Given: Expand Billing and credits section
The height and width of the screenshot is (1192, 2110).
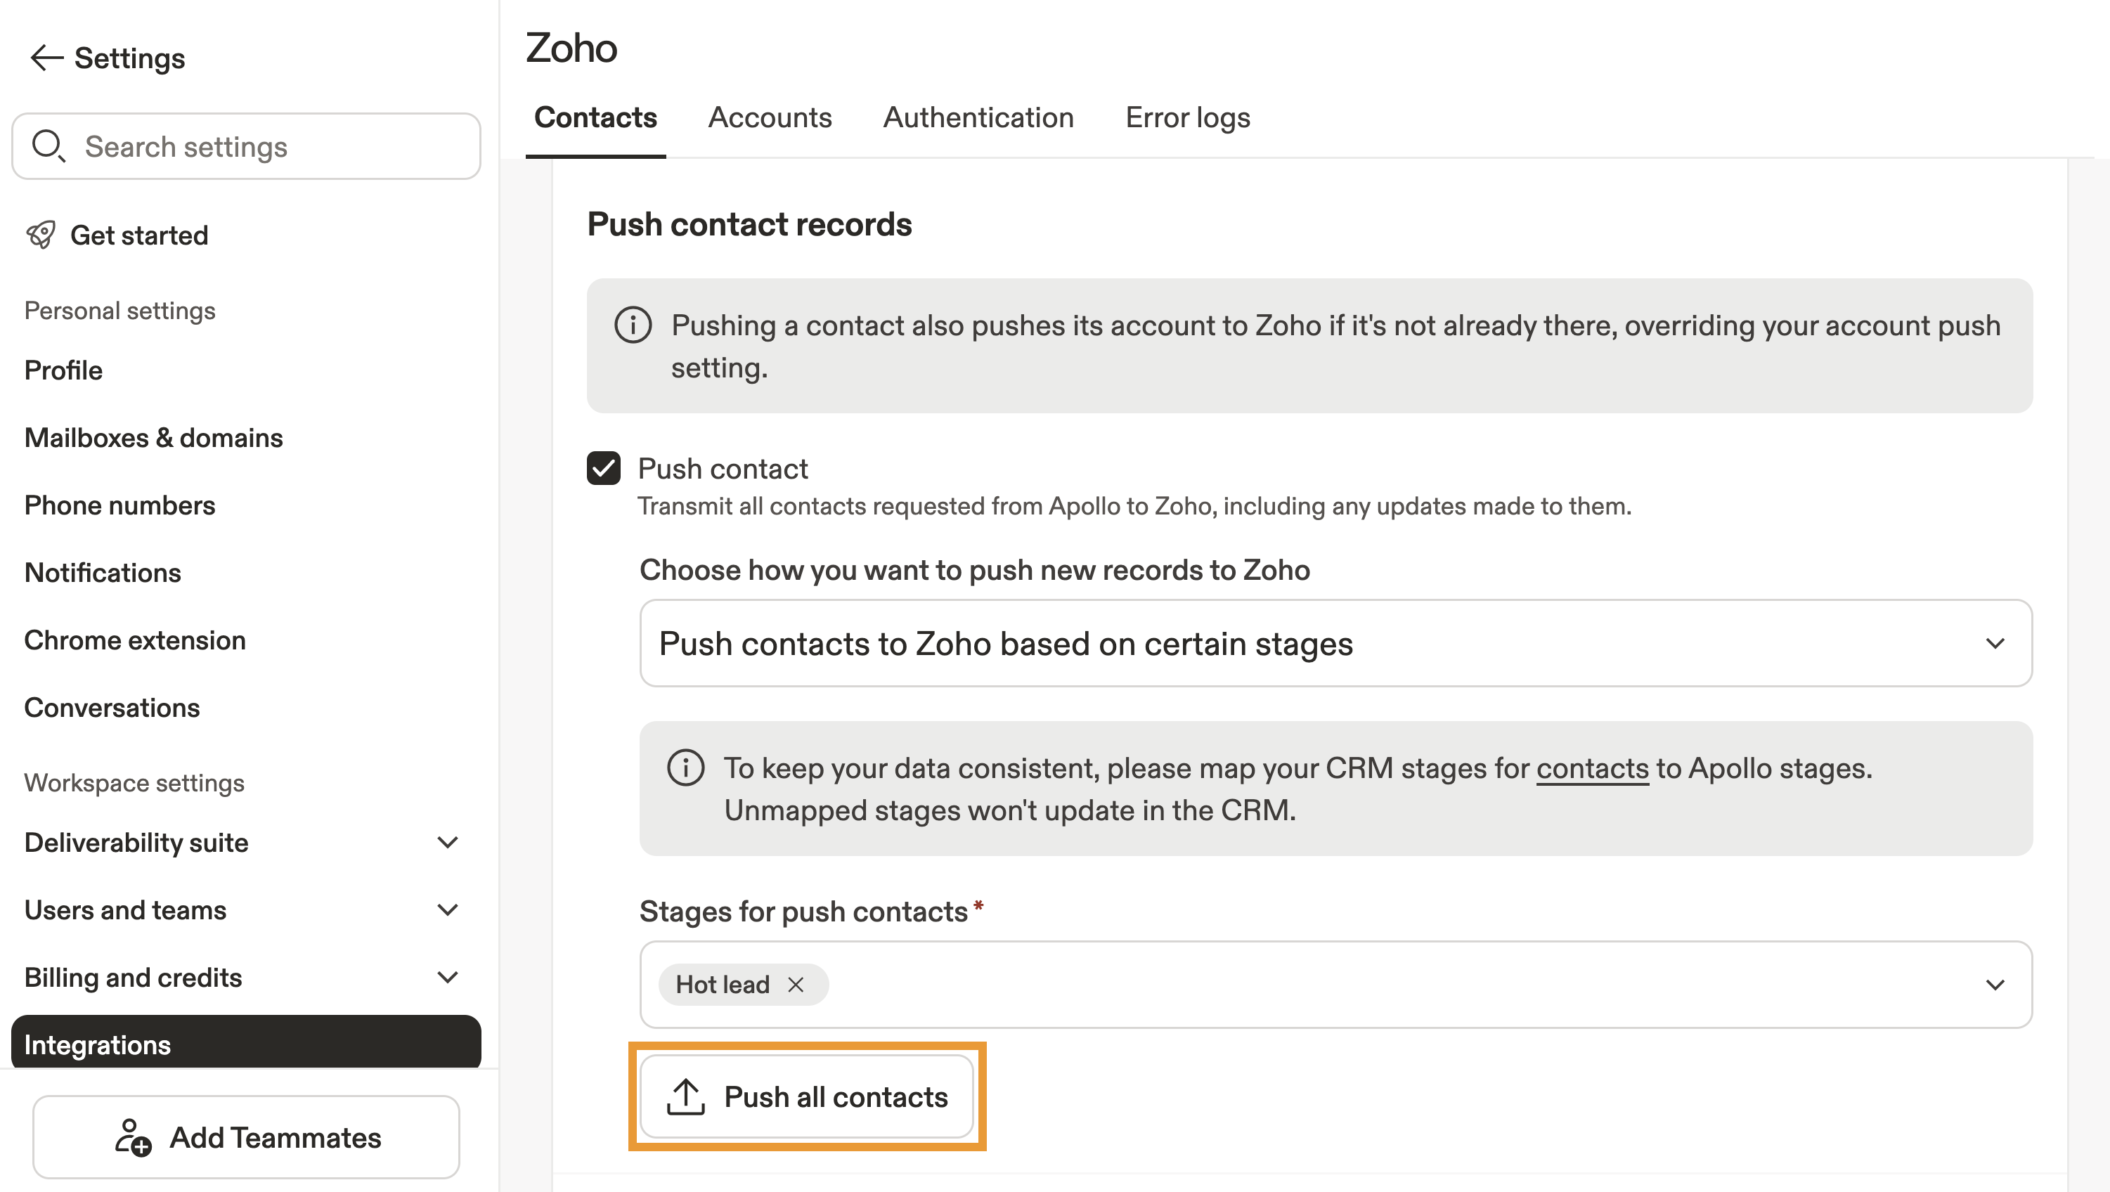Looking at the screenshot, I should pos(447,976).
